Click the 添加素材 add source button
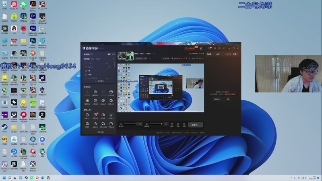The height and width of the screenshot is (181, 322). 99,81
